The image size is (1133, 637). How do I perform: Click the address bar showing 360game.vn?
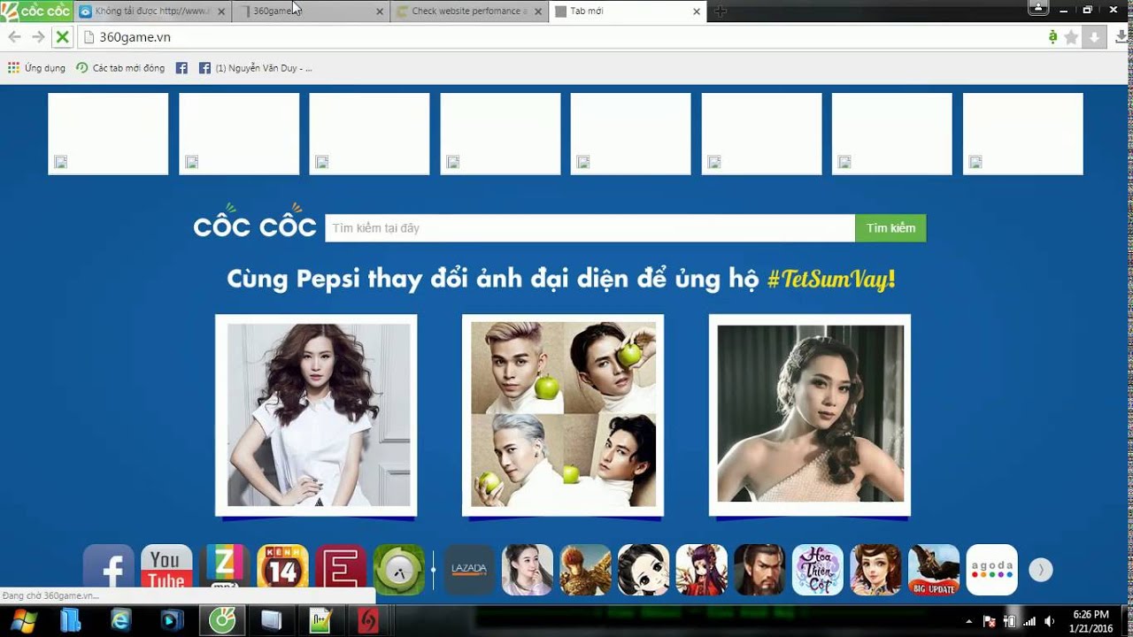pos(561,37)
